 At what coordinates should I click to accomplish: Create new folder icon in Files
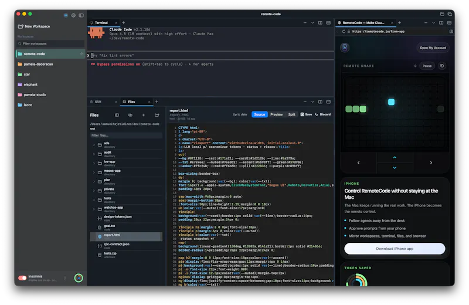click(157, 115)
